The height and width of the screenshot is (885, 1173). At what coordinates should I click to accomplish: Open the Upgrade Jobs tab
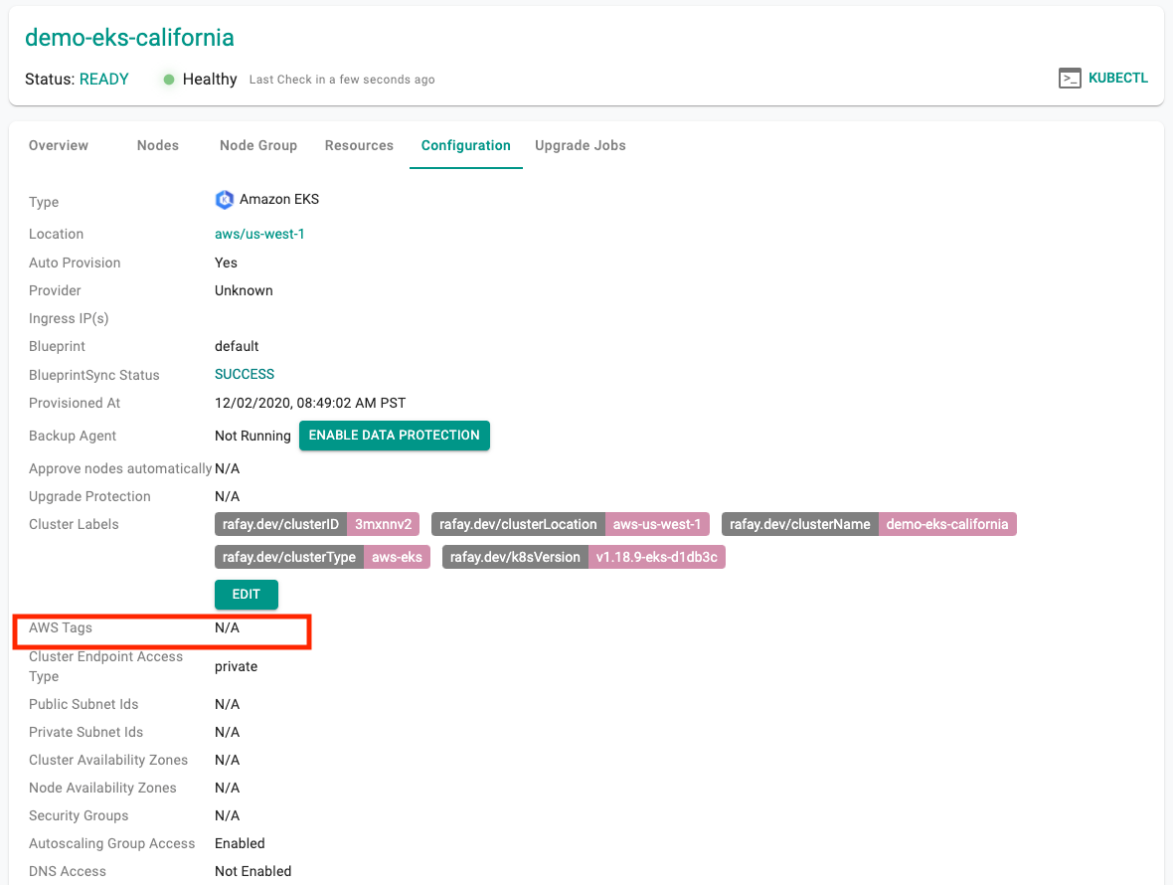pos(581,145)
